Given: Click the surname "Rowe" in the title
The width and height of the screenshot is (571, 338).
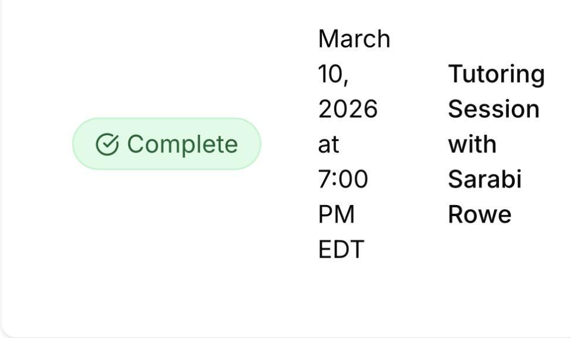Looking at the screenshot, I should pos(479,214).
